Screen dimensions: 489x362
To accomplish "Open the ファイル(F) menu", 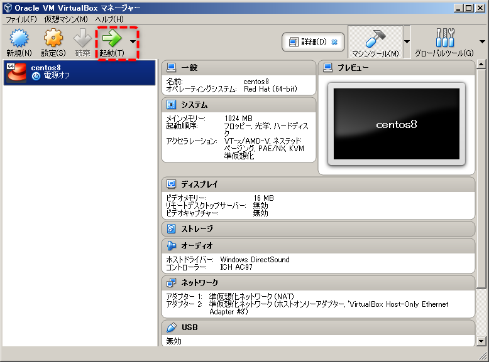I will (21, 19).
